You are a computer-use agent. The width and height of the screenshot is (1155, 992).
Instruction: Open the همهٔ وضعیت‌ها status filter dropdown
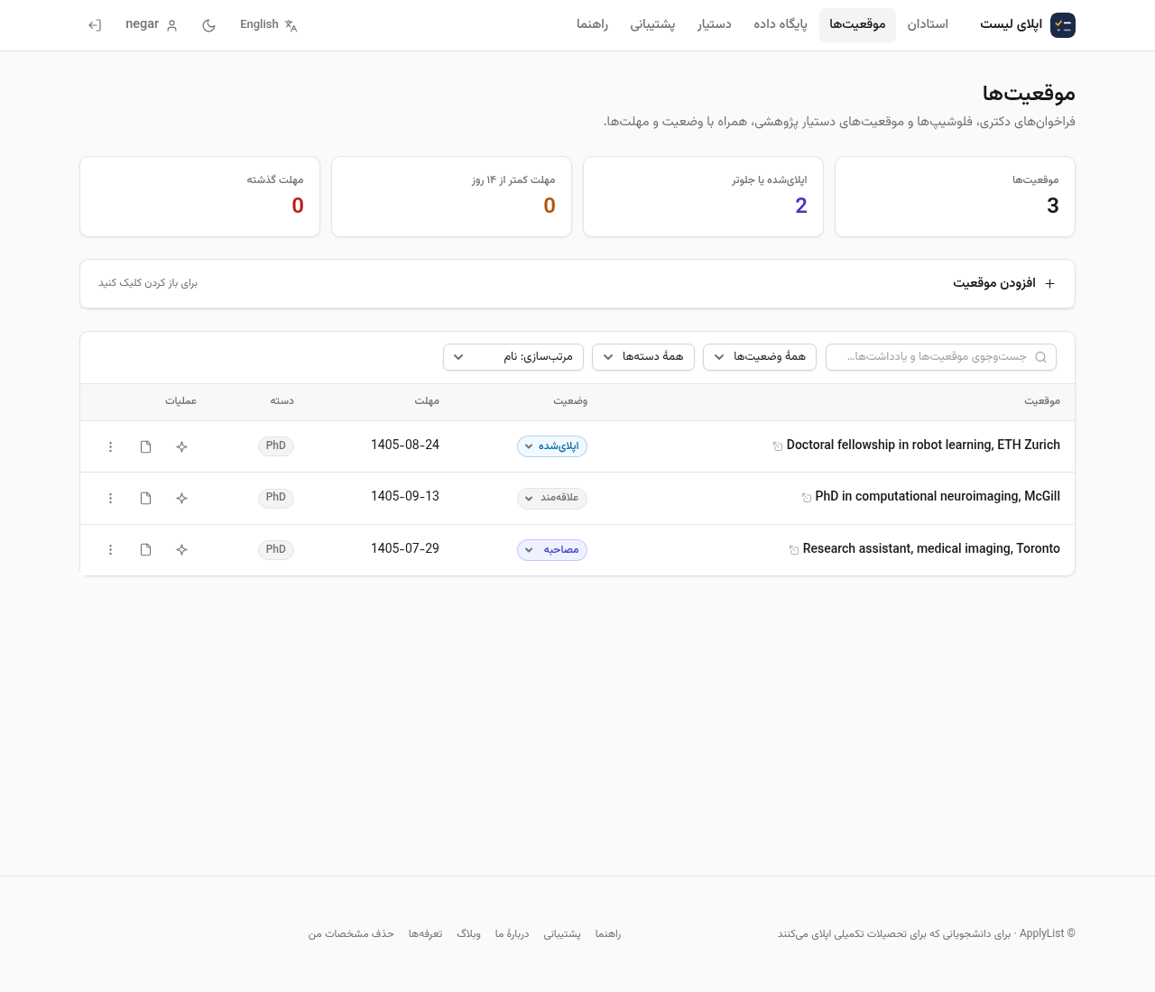click(x=760, y=357)
